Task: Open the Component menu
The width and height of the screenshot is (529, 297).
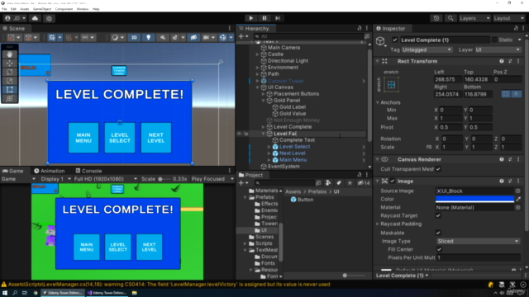Action: pos(64,9)
